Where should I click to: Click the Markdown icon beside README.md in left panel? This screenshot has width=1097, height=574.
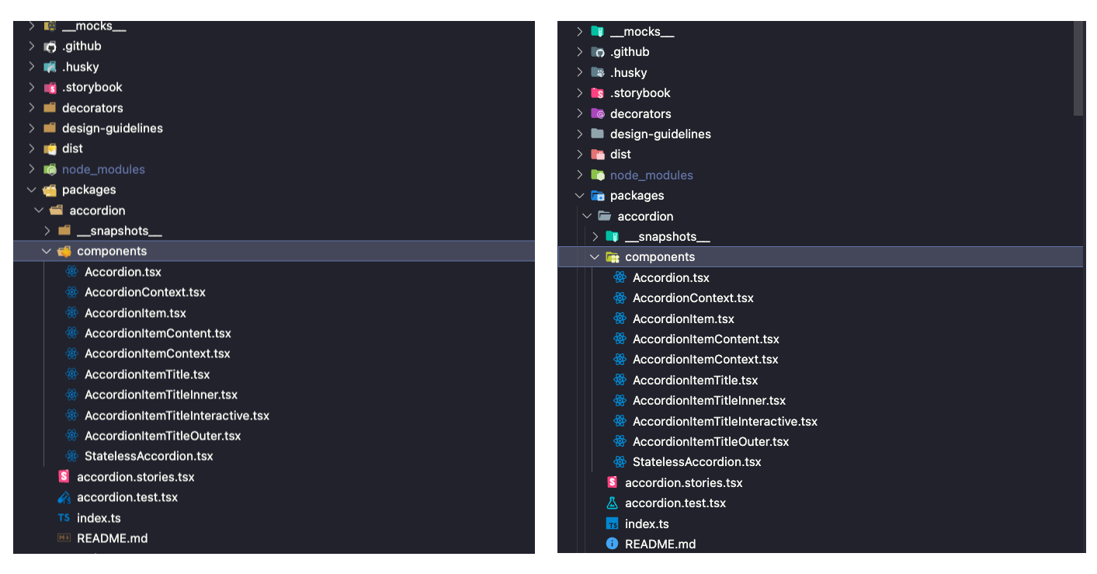(64, 538)
